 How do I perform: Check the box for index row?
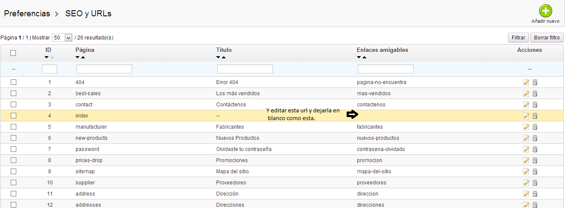(x=13, y=116)
